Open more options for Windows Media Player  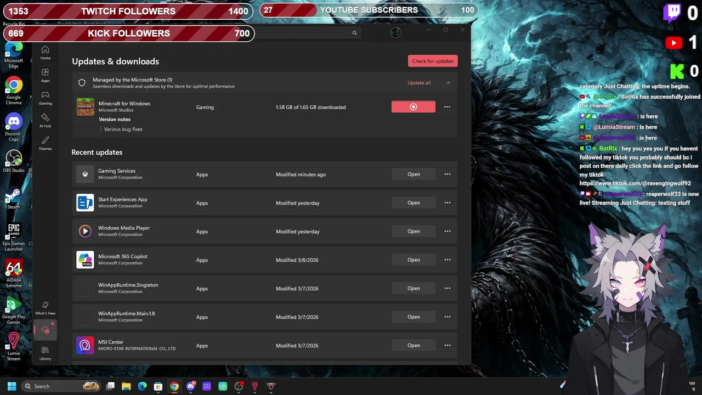[447, 232]
